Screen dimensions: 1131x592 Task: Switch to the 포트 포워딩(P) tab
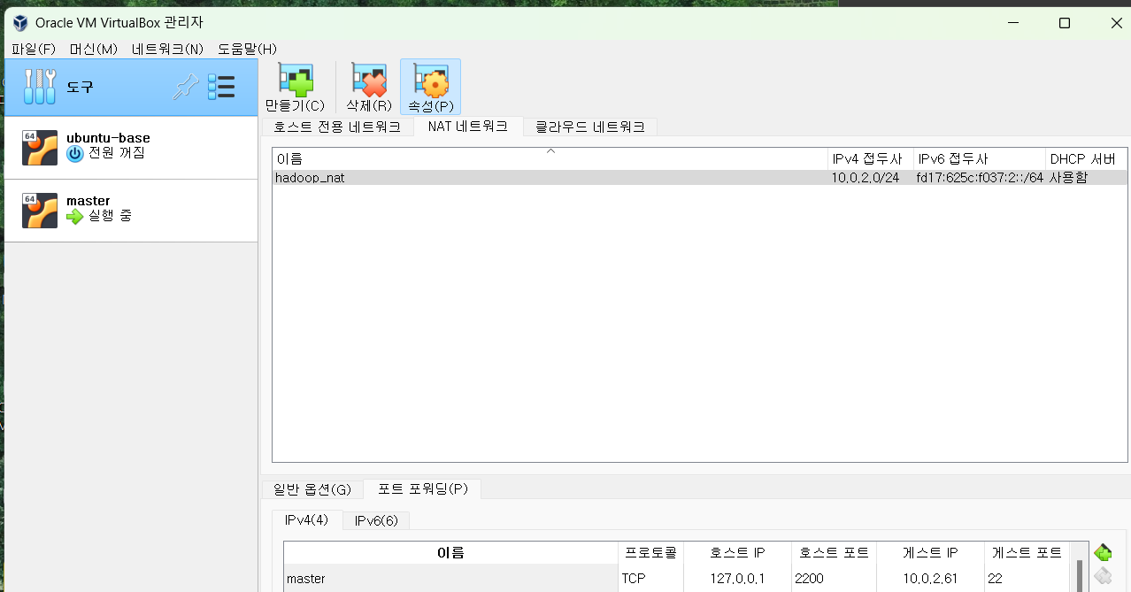click(x=422, y=488)
